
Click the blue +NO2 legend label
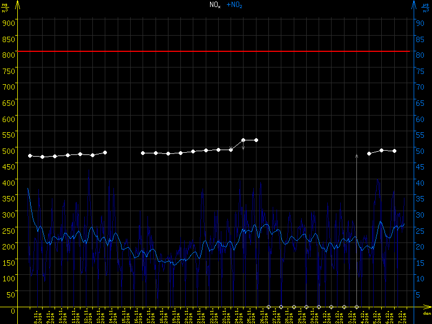[234, 5]
